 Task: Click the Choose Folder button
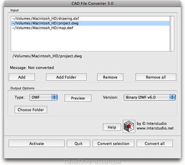coord(31,110)
